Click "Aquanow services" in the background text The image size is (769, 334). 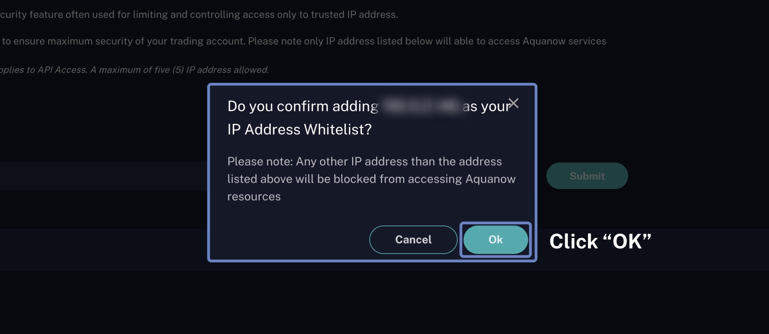(x=564, y=41)
